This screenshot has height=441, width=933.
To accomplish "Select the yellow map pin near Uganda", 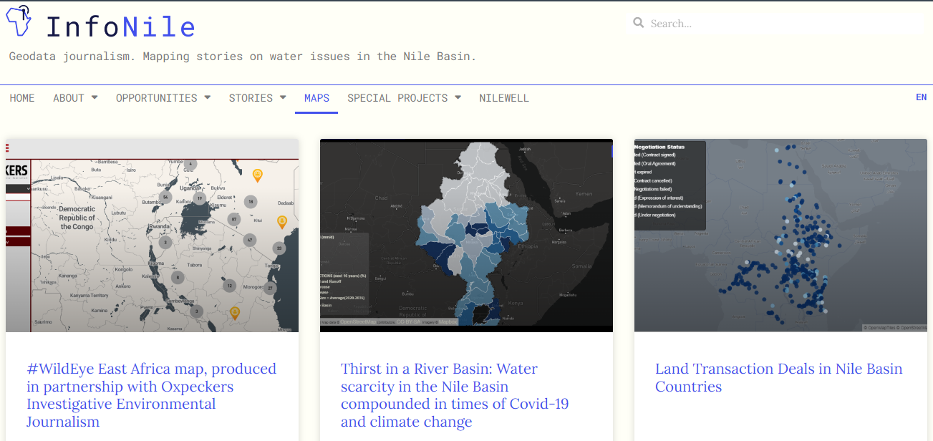I will (257, 174).
